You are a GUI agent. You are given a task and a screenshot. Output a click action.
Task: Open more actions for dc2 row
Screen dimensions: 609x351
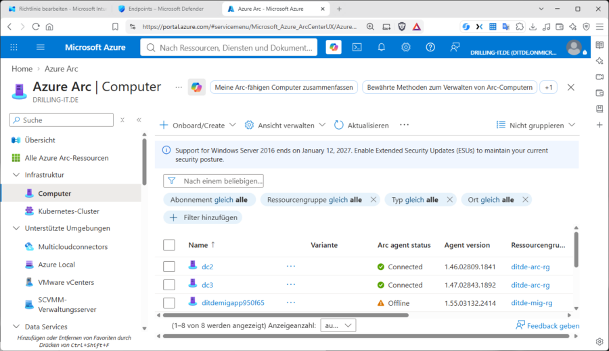coord(291,266)
